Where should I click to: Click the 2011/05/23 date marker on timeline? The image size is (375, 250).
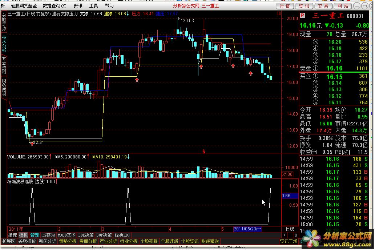tap(247, 229)
